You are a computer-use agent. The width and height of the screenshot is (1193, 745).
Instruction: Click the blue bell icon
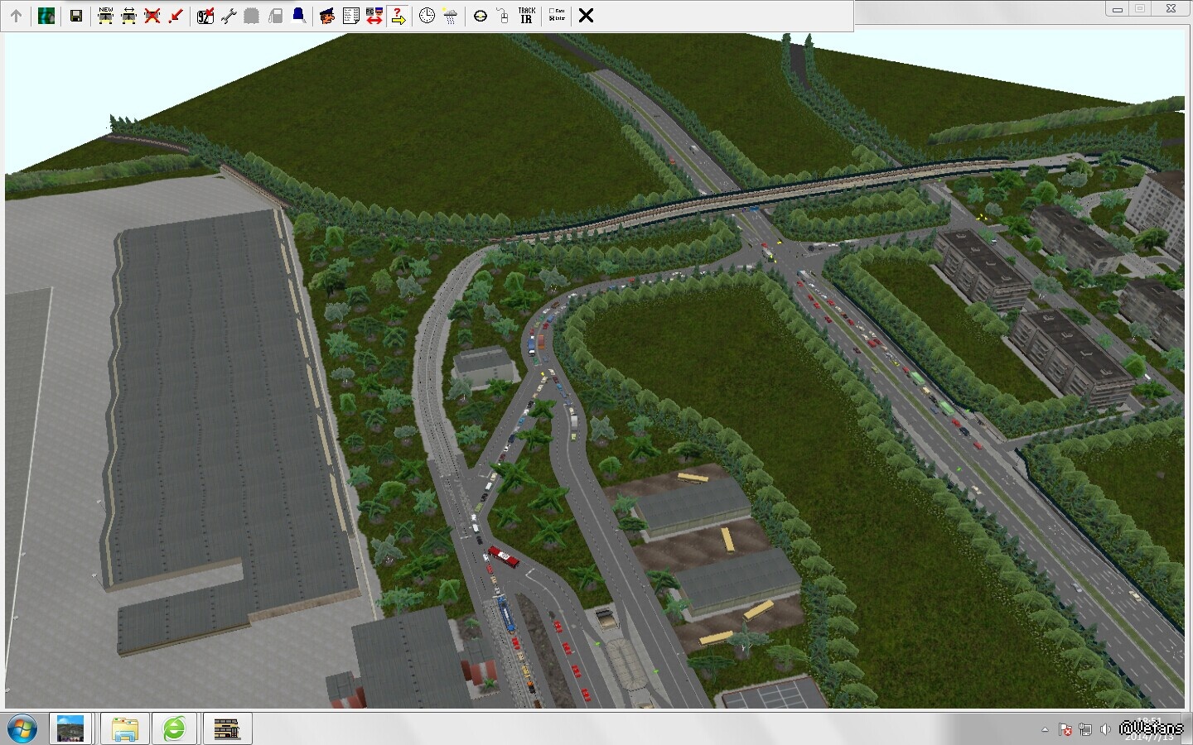click(298, 16)
